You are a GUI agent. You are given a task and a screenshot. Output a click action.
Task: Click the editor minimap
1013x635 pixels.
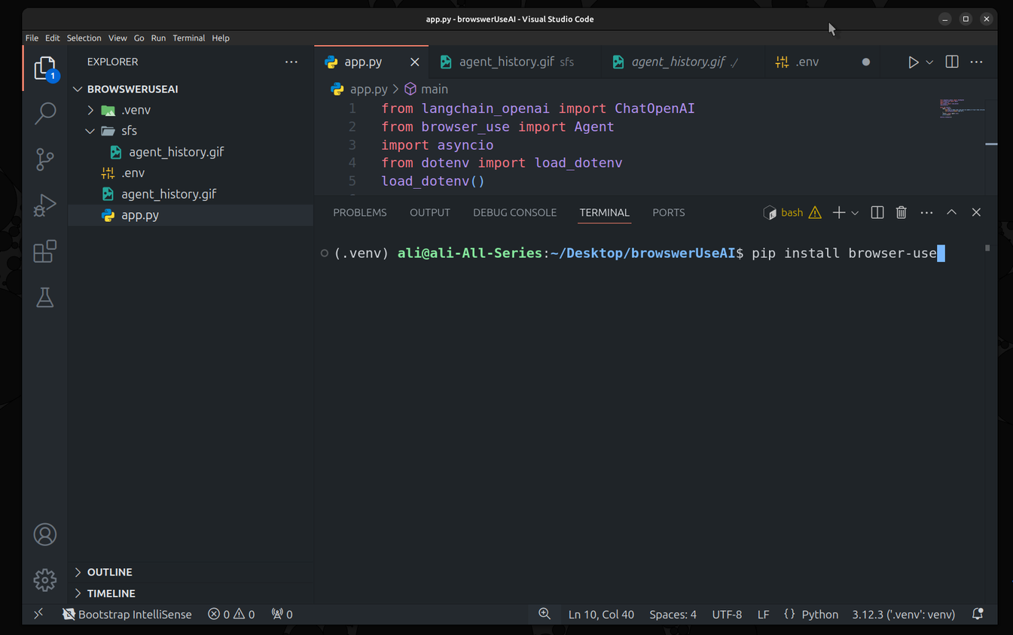coord(962,109)
